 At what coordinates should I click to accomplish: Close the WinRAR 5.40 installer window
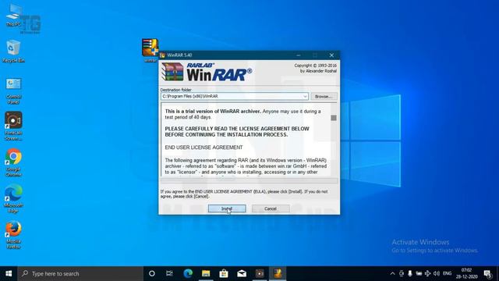pos(331,55)
